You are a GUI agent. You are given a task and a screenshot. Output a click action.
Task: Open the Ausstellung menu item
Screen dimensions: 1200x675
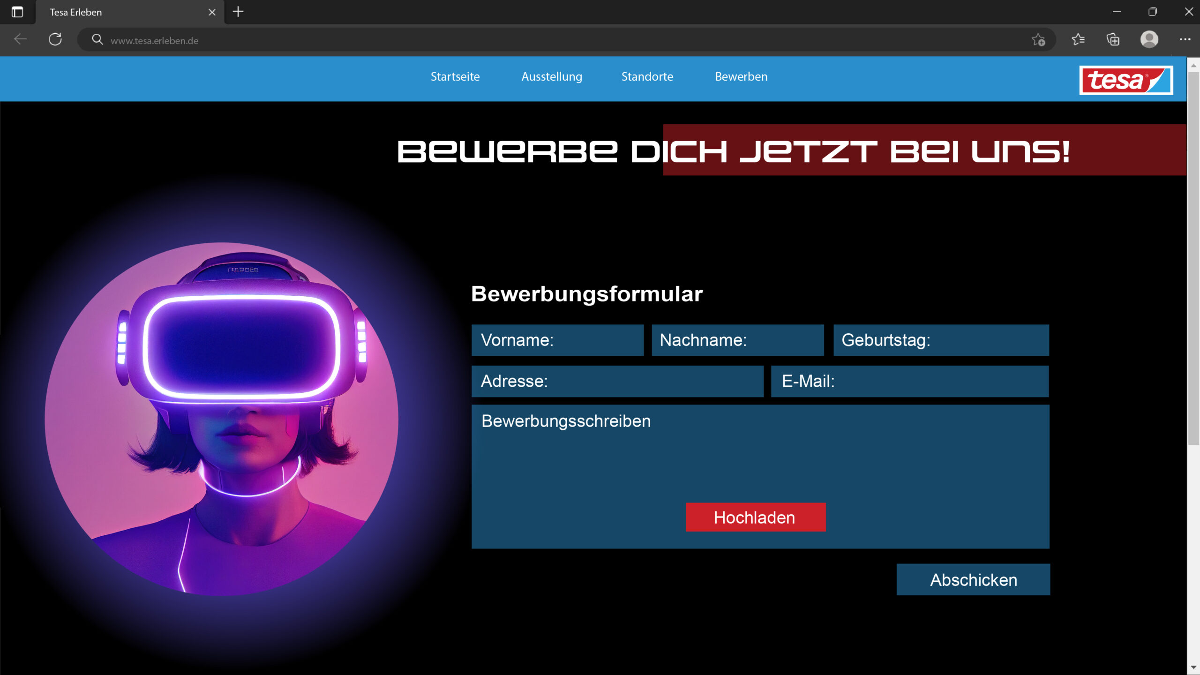552,76
